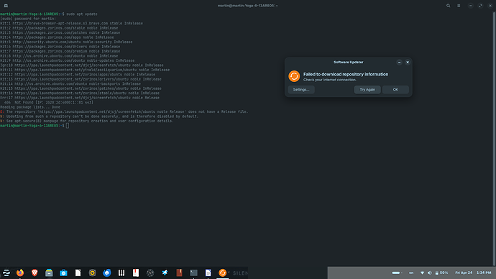Open the Zorin start menu
This screenshot has width=496, height=279.
pos(6,273)
